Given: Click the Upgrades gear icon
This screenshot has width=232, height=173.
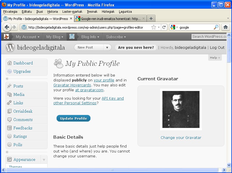Looking at the screenshot, I should pos(10,71).
